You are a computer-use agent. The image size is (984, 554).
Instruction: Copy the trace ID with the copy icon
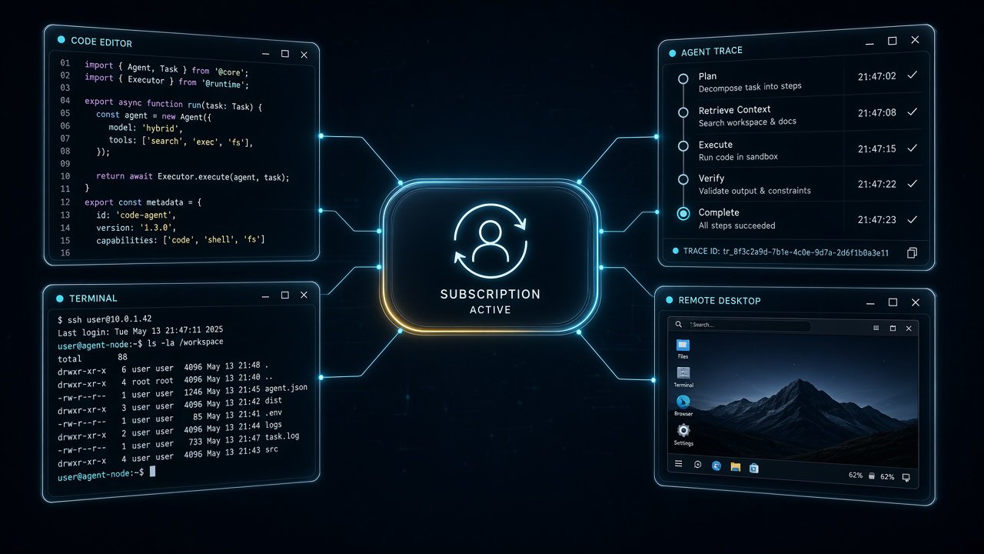tap(912, 252)
